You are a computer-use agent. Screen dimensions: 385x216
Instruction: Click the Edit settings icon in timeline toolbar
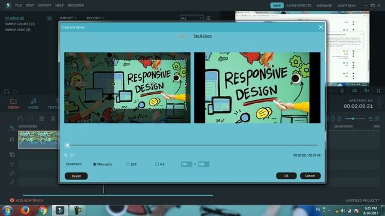tap(42, 119)
